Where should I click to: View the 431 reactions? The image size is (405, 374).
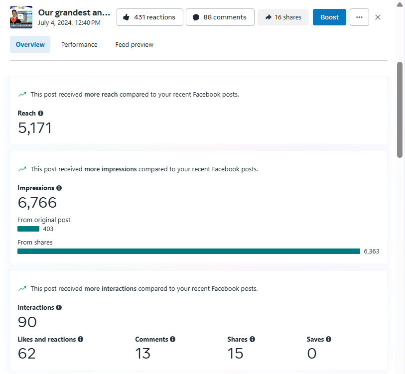(x=149, y=17)
